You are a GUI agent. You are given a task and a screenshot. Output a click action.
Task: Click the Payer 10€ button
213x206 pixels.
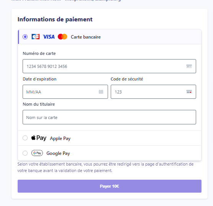coord(110,186)
